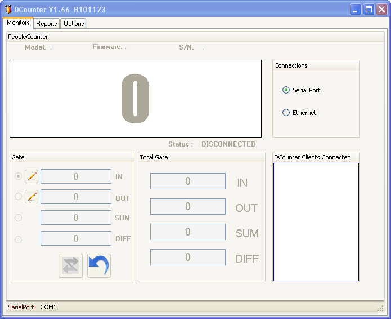Minimize the DCounter window
Image resolution: width=391 pixels, height=319 pixels.
pos(356,10)
